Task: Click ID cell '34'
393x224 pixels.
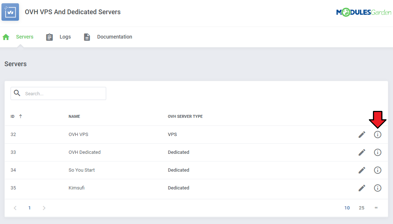Action: [x=13, y=170]
